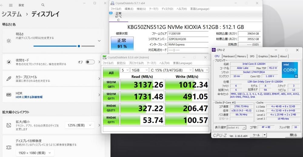Open テーマ(T) menu in CrystalDiskInfo
303x157 pixels.
tap(154, 9)
